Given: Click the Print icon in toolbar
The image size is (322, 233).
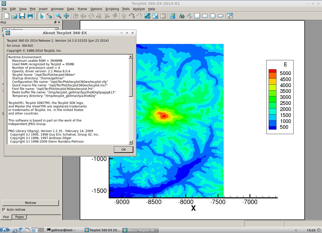Looking at the screenshot, I should coord(30,16).
